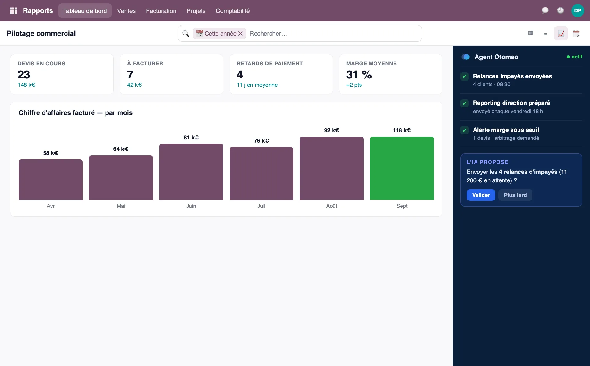Viewport: 590px width, 366px height.
Task: Click the Agent Otomeo heading
Action: point(496,57)
